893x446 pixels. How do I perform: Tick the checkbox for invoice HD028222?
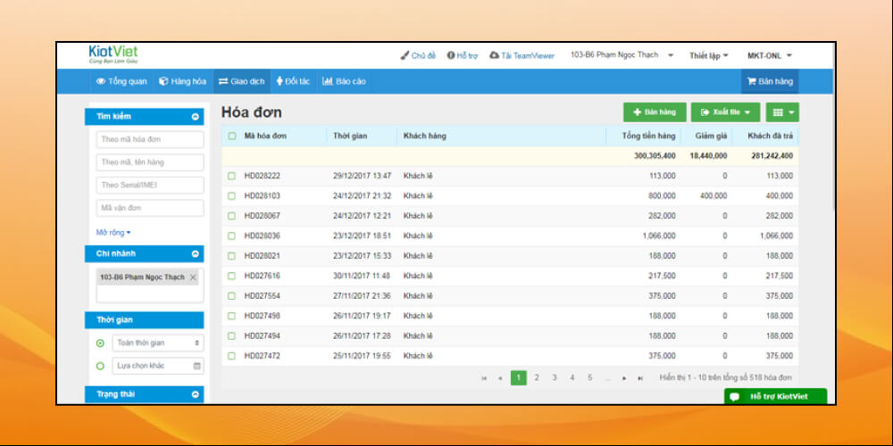(232, 176)
